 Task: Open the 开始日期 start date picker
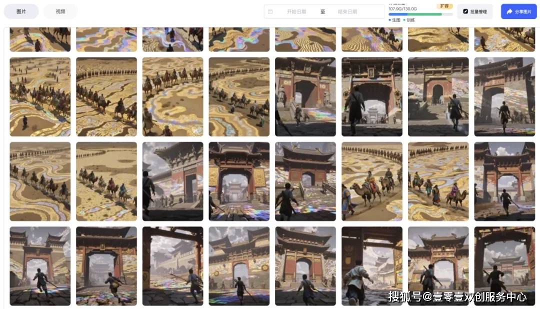[296, 11]
